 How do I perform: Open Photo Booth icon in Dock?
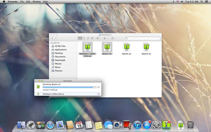click(x=127, y=125)
